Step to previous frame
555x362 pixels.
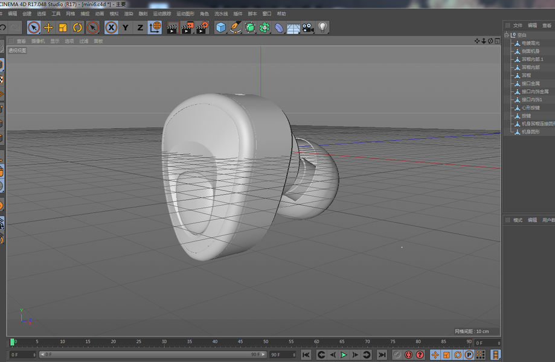coord(333,355)
